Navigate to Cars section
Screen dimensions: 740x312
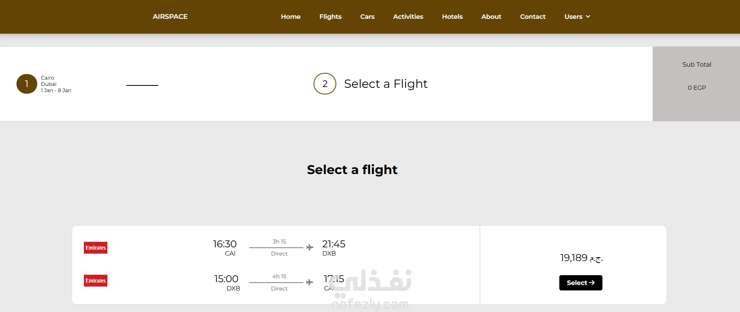367,16
